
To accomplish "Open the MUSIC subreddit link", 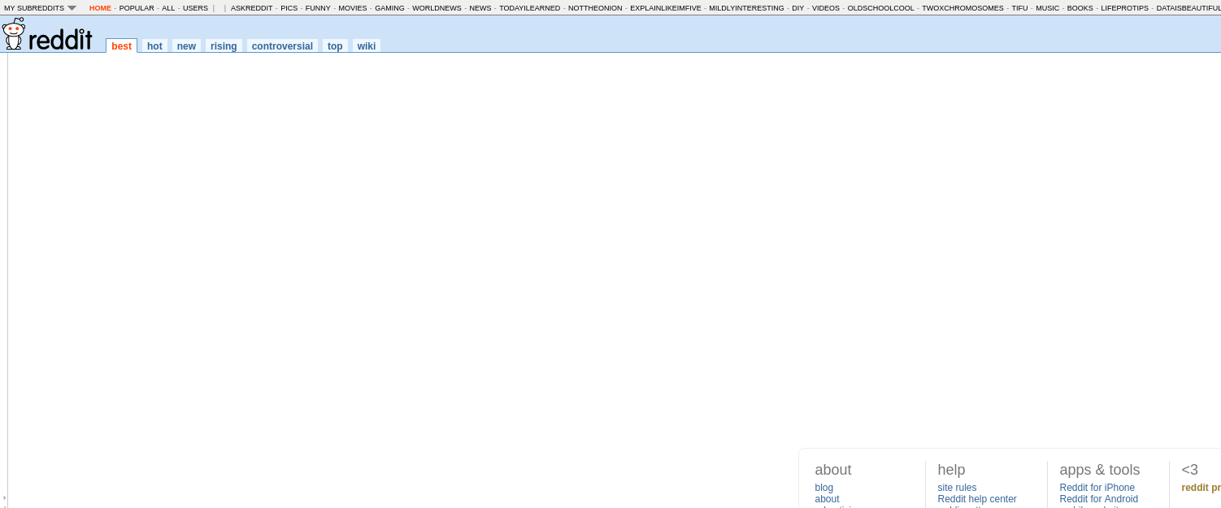I will (1048, 8).
